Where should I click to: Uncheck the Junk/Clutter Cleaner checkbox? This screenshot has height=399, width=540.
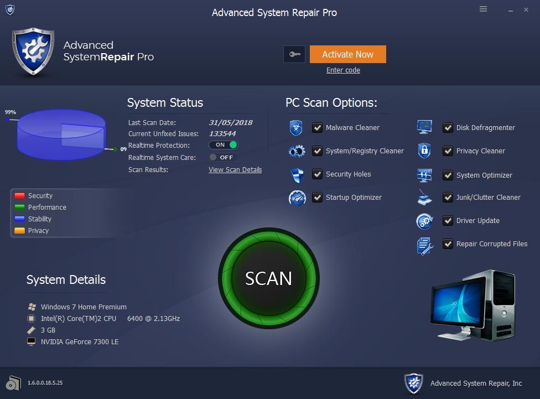[x=448, y=198]
